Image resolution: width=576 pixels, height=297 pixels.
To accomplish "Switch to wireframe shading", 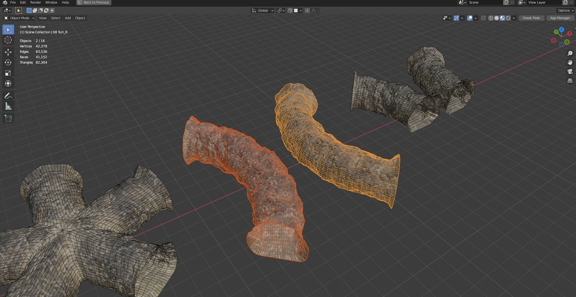I will [x=491, y=18].
